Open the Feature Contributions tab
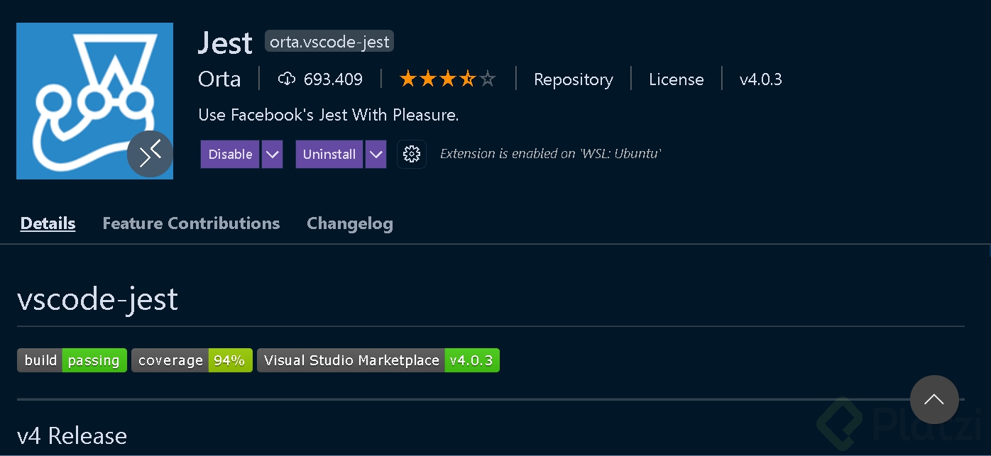This screenshot has height=456, width=991. (x=191, y=223)
